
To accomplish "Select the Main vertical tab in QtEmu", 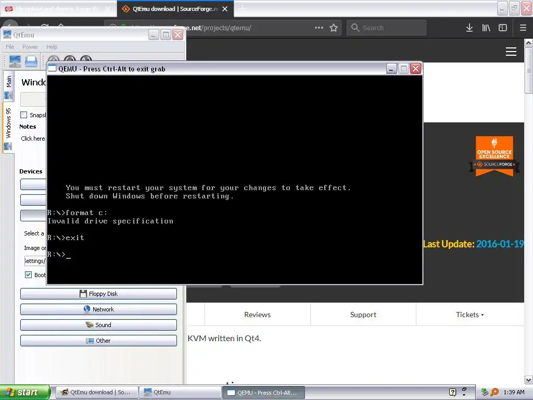I will (9, 87).
